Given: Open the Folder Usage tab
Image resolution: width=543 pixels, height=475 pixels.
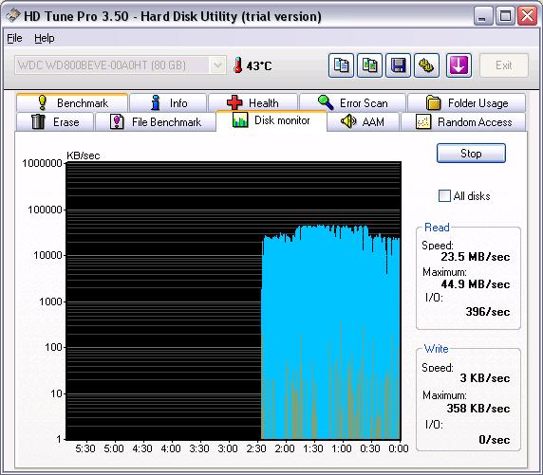Looking at the screenshot, I should point(466,102).
